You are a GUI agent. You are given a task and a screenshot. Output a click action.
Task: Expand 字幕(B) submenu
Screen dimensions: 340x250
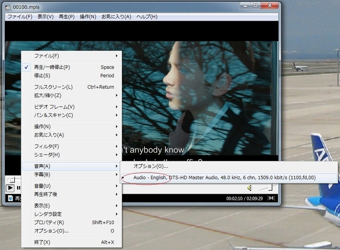coord(71,174)
